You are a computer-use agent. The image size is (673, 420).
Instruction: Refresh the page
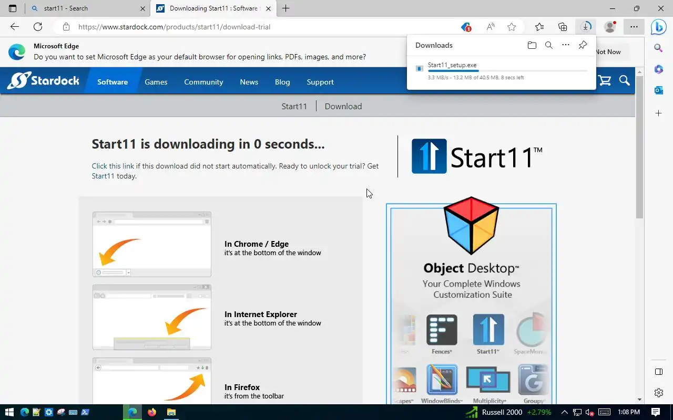click(x=38, y=27)
